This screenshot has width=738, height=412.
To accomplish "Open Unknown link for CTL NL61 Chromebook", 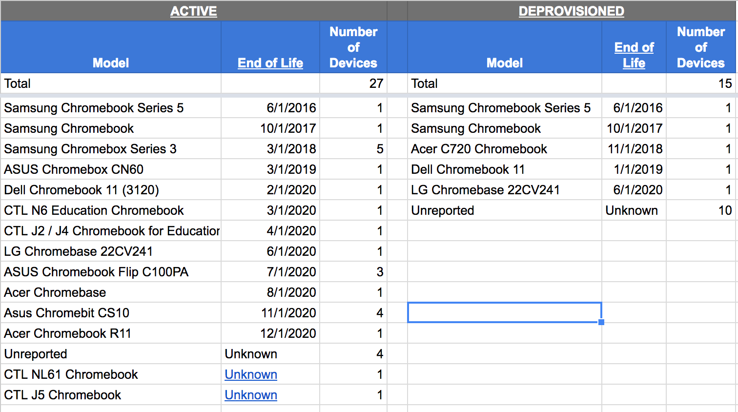I will 251,374.
